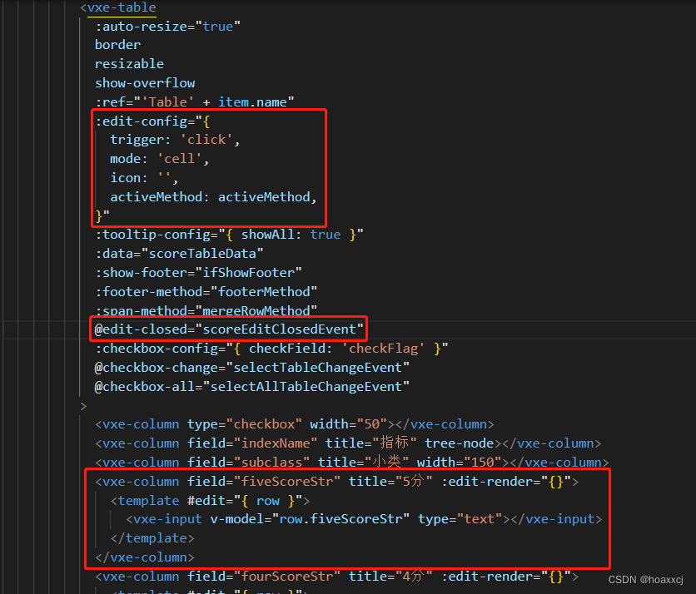This screenshot has height=594, width=696.
Task: Click the :auto-resize="true" attribute line
Action: 167,26
